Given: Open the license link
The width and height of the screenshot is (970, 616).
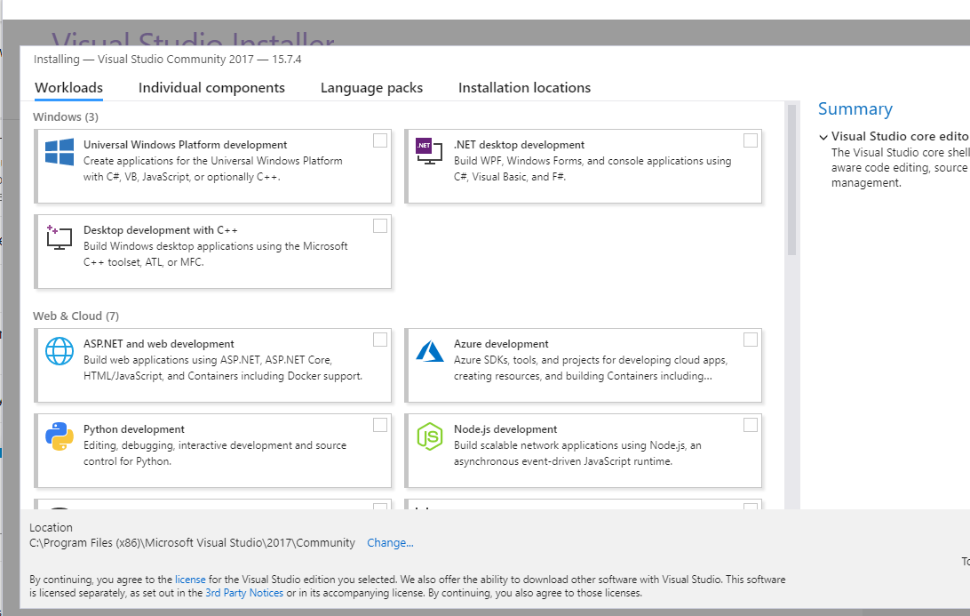Looking at the screenshot, I should point(190,580).
